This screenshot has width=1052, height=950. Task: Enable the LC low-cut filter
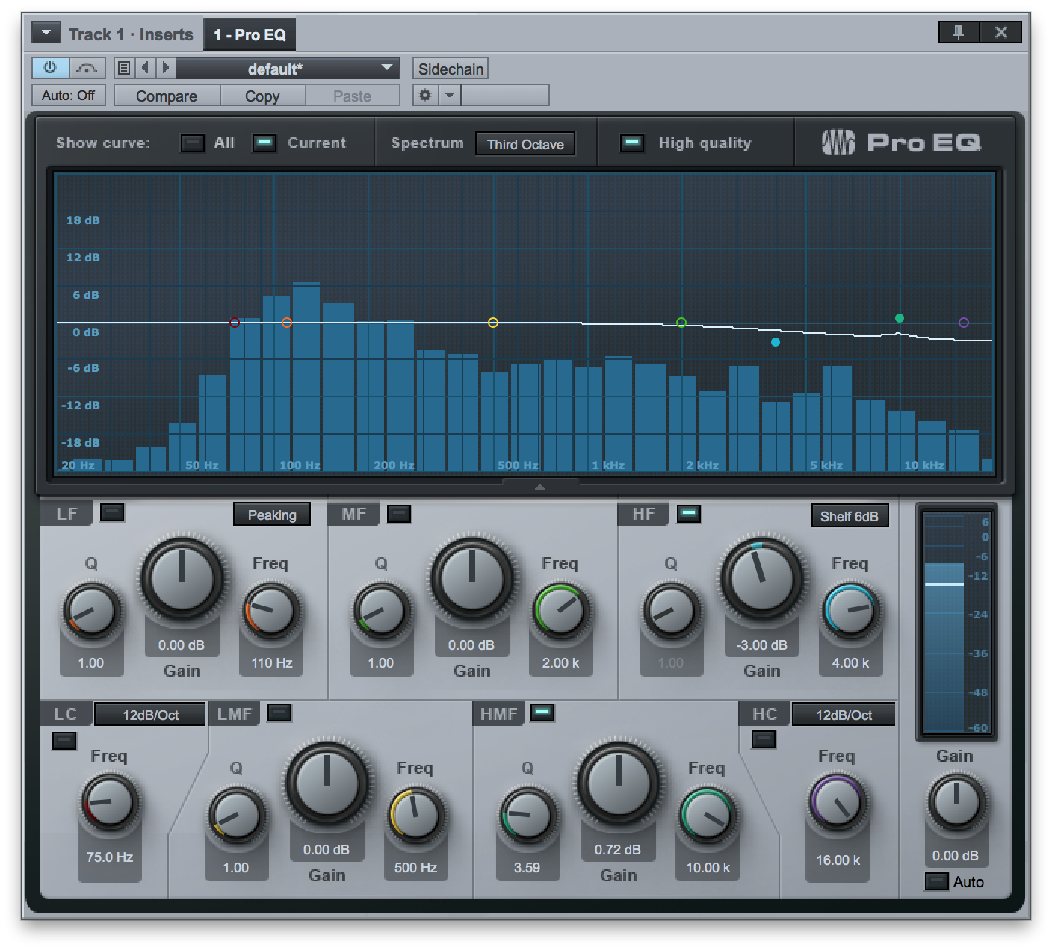click(64, 741)
